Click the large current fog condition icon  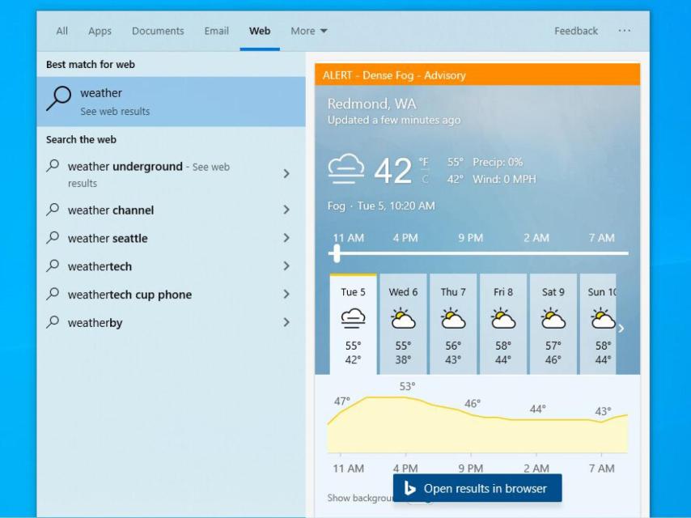[x=345, y=170]
